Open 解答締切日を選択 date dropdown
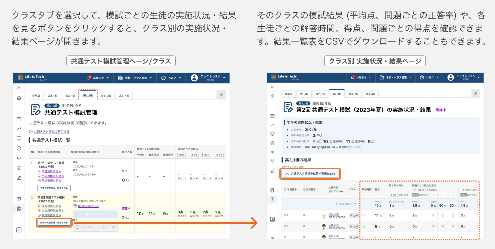 [95, 227]
